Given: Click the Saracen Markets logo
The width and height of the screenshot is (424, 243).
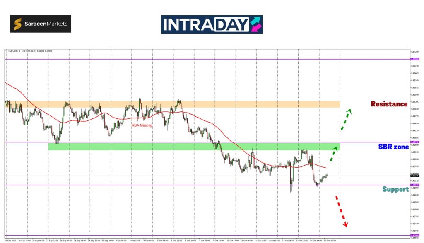Looking at the screenshot, I should point(41,24).
